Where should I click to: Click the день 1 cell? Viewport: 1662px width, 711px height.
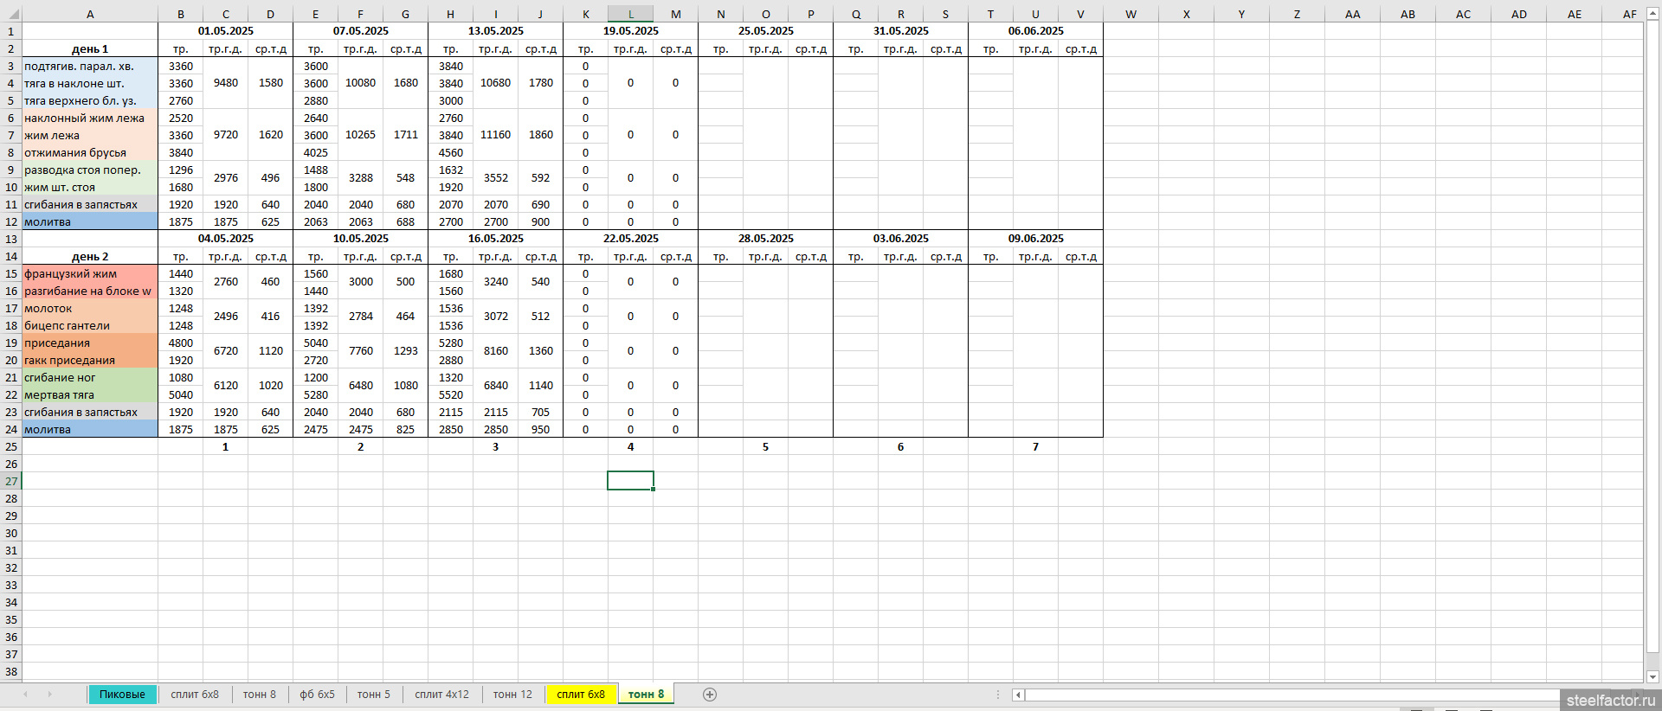[x=90, y=49]
